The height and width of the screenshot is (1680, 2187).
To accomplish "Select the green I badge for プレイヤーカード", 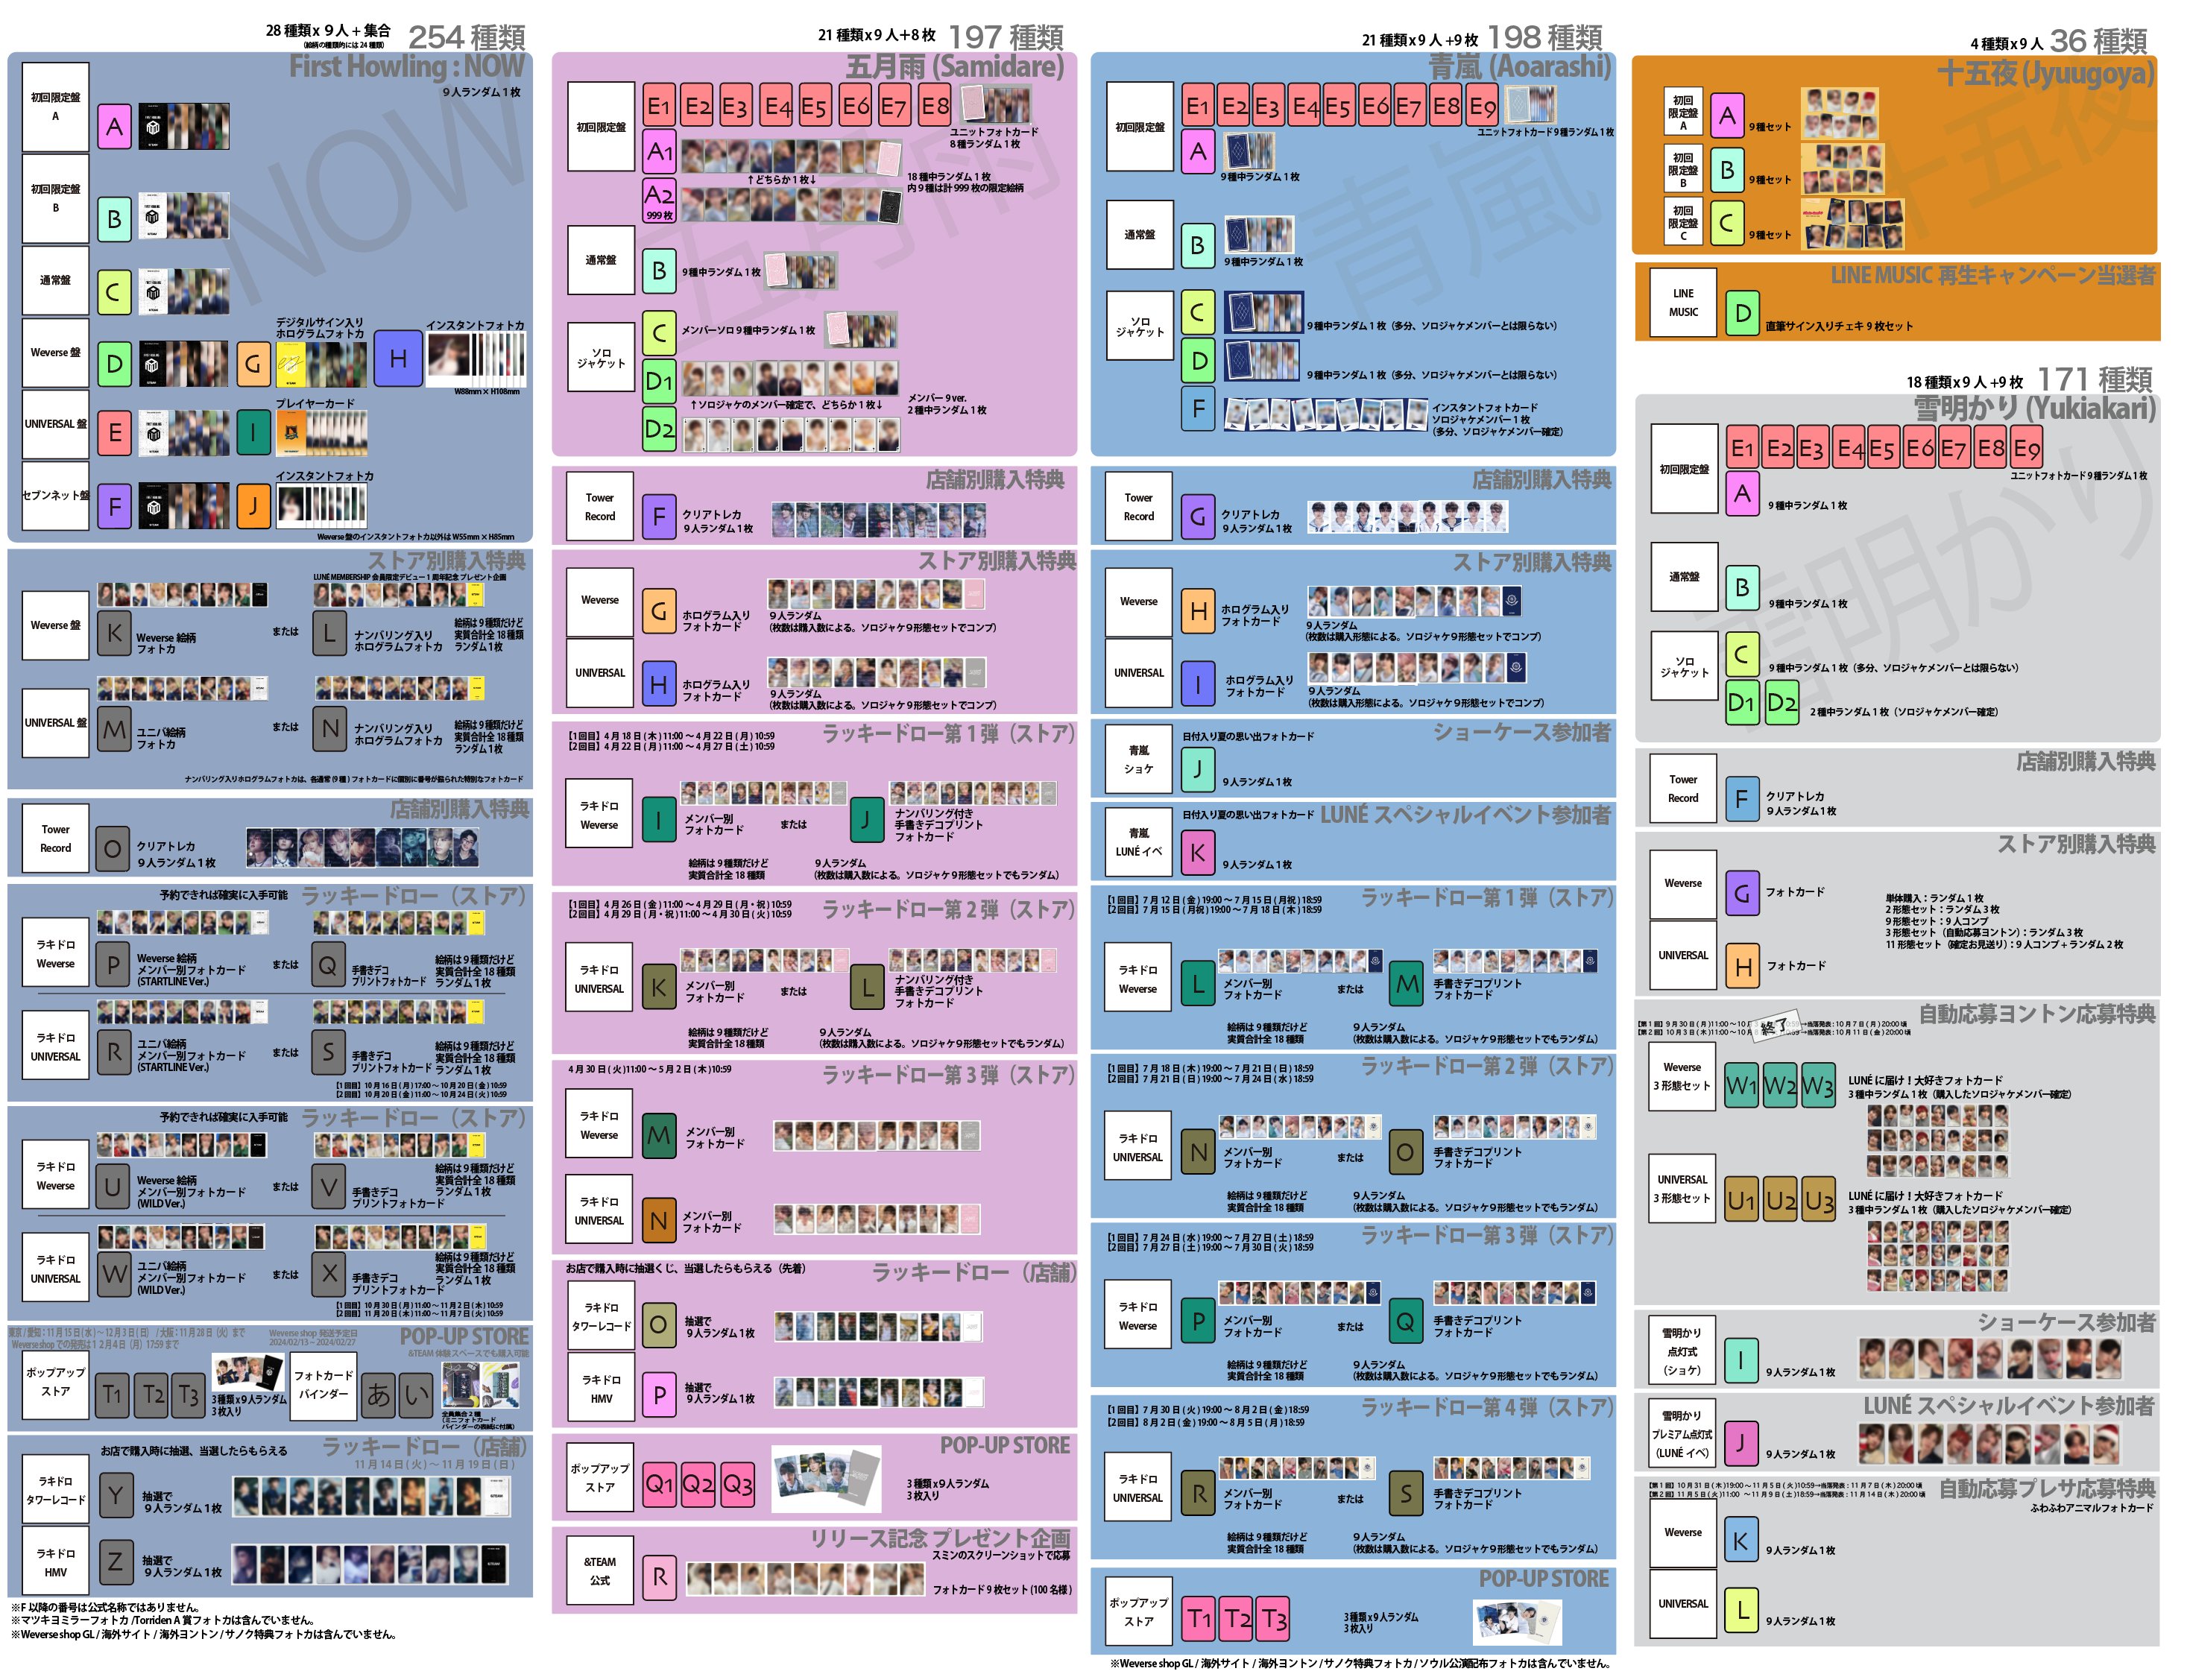I will point(253,433).
